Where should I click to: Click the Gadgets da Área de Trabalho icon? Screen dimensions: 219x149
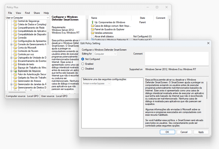(15, 78)
